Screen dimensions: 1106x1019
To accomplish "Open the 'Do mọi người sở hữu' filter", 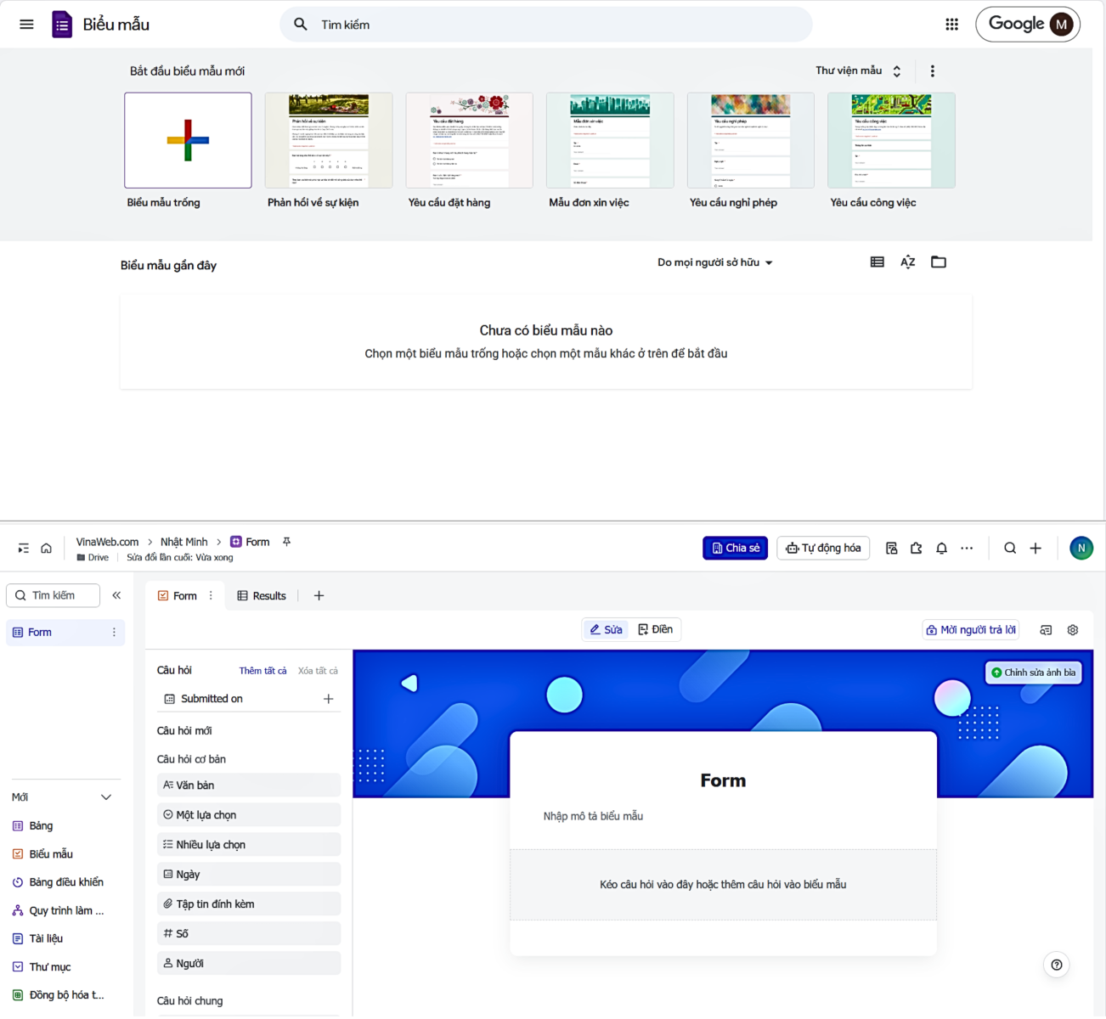I will (714, 262).
